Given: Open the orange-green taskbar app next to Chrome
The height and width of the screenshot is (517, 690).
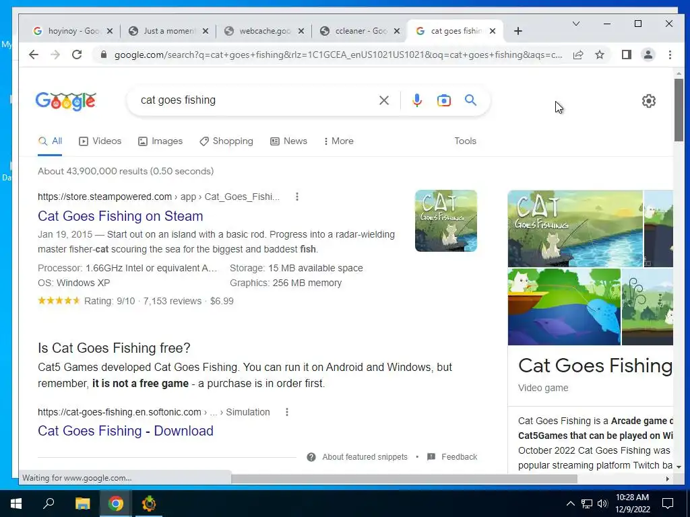Looking at the screenshot, I should pos(149,504).
